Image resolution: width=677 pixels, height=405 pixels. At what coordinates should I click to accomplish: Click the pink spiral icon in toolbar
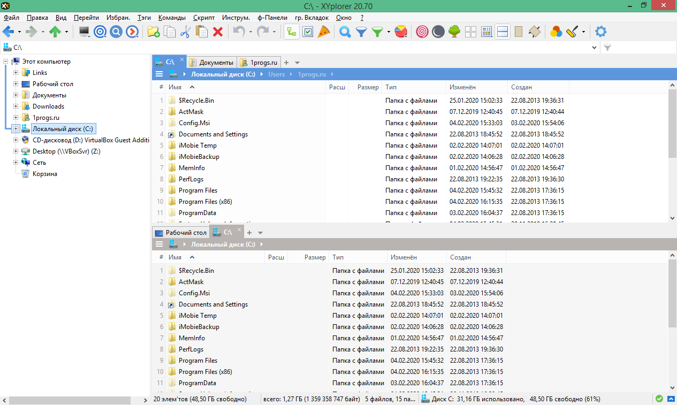pyautogui.click(x=422, y=32)
